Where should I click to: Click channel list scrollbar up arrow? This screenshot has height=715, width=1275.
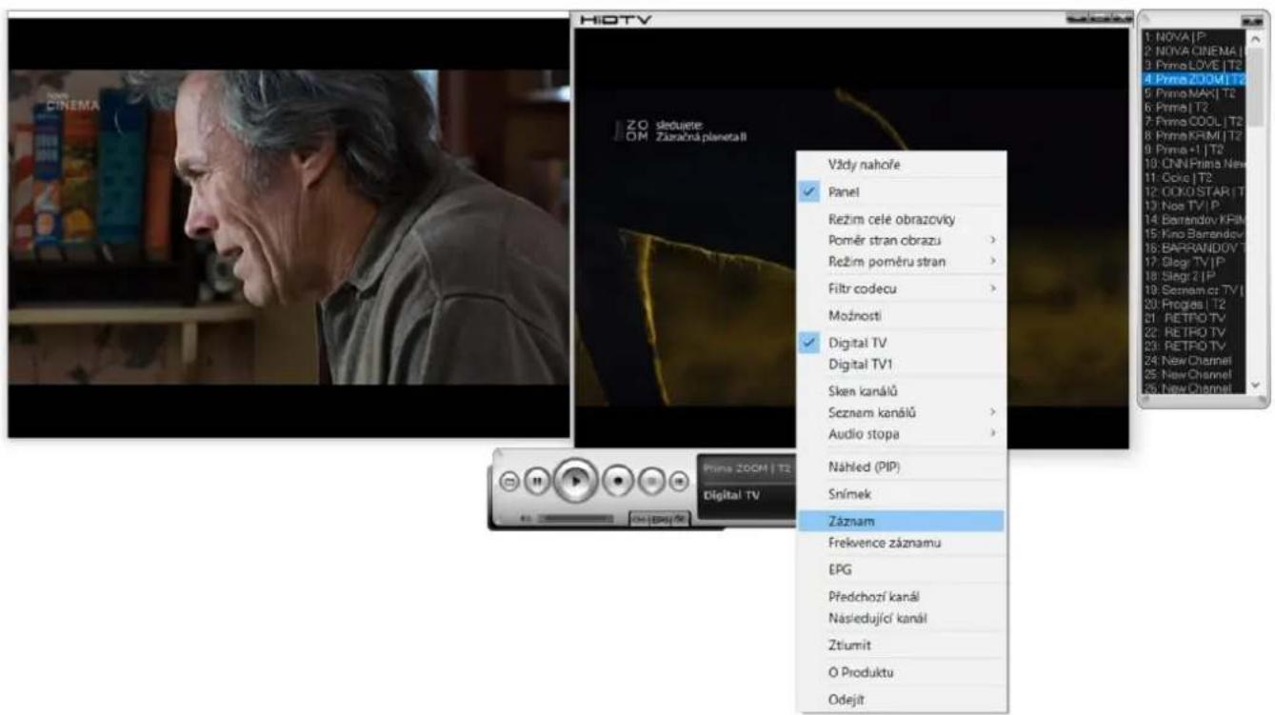(x=1255, y=38)
